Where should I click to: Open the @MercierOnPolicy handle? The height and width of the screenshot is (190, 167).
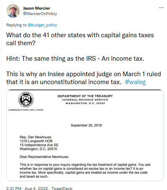40,14
